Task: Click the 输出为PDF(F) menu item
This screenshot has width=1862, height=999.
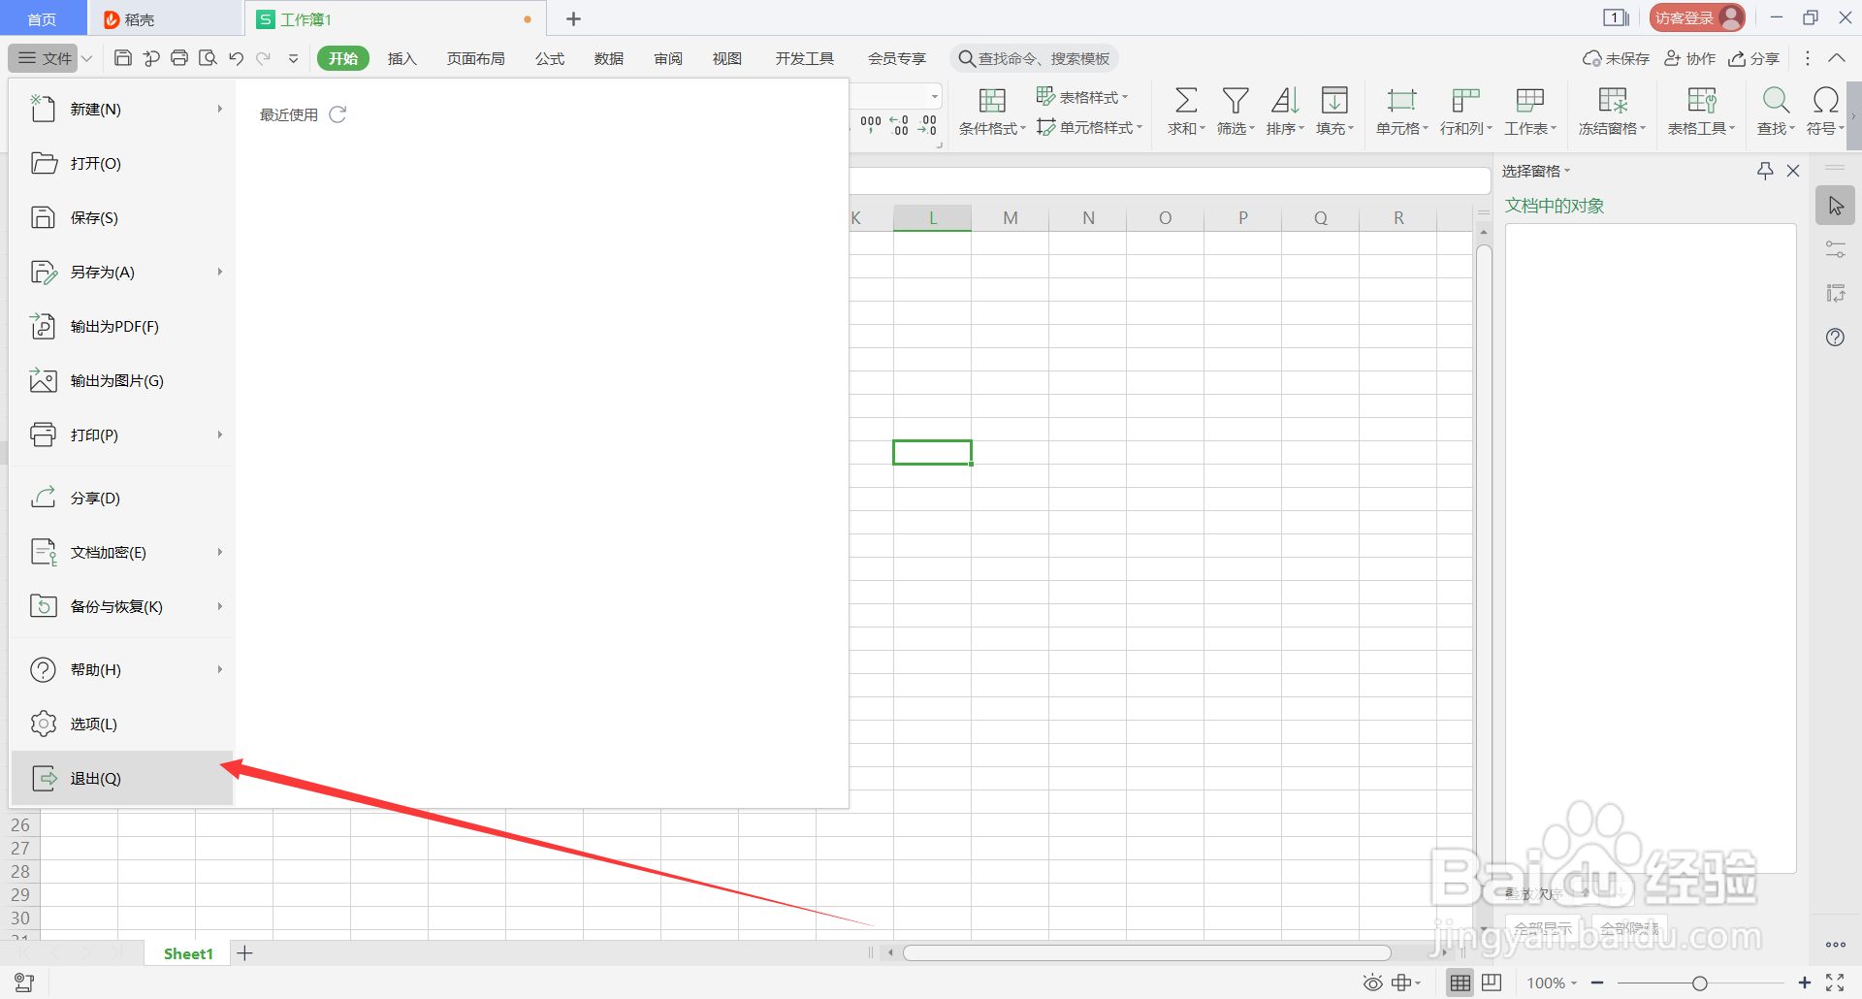Action: 113,326
